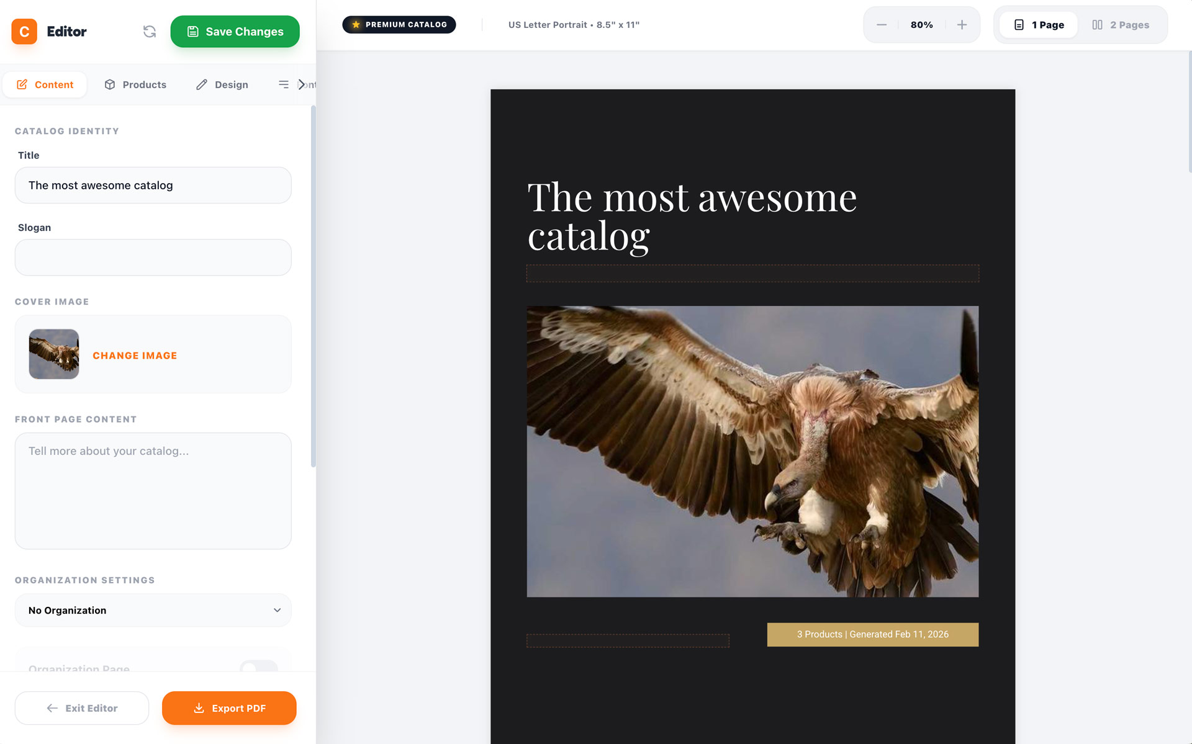The height and width of the screenshot is (744, 1192).
Task: Open the No Organization dropdown
Action: pos(153,610)
